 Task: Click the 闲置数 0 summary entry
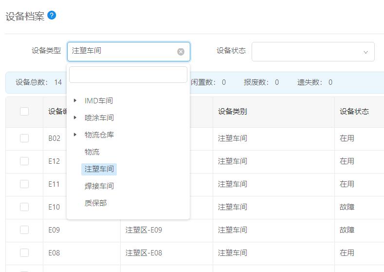208,82
